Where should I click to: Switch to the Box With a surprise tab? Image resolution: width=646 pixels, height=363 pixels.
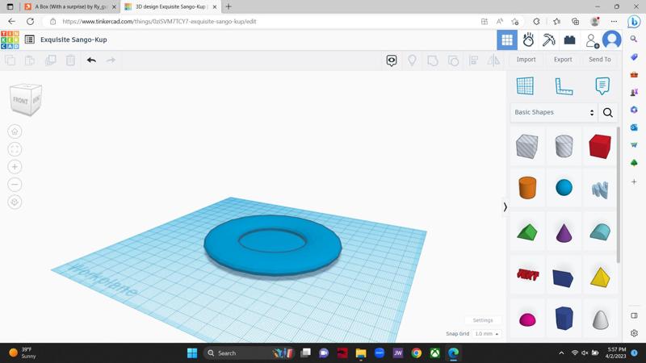point(69,6)
